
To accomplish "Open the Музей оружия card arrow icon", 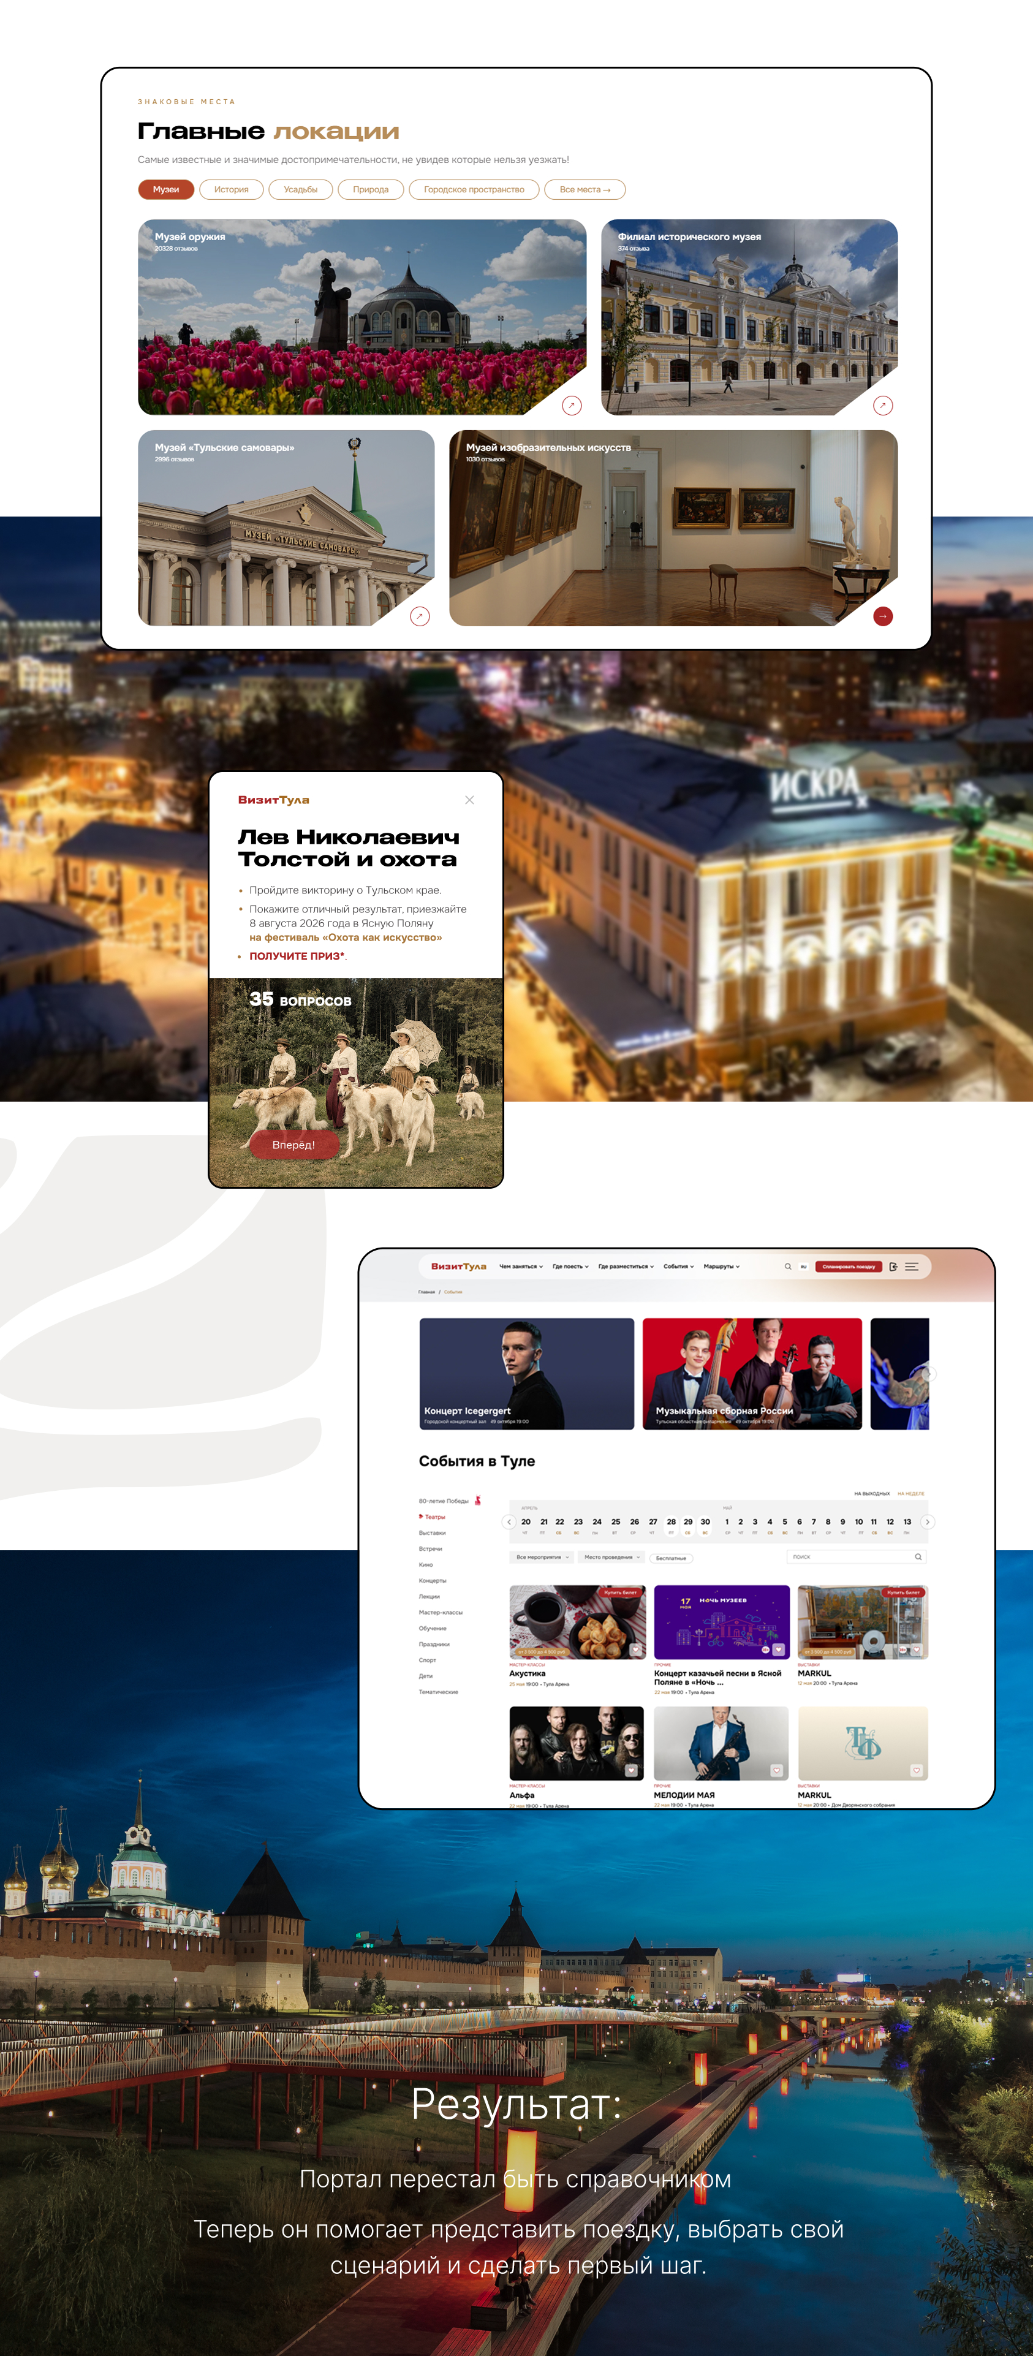I will pos(571,405).
